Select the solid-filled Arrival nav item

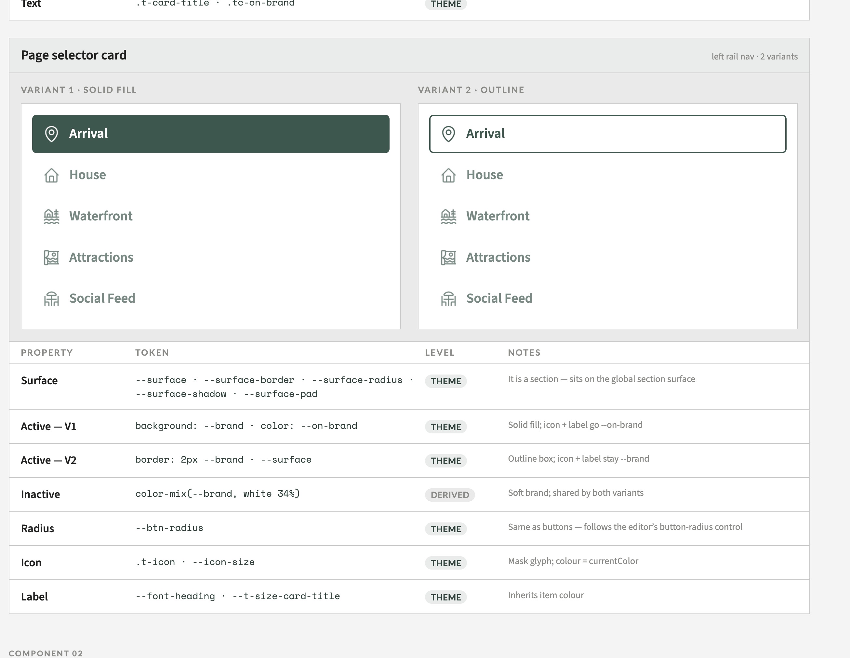(211, 134)
